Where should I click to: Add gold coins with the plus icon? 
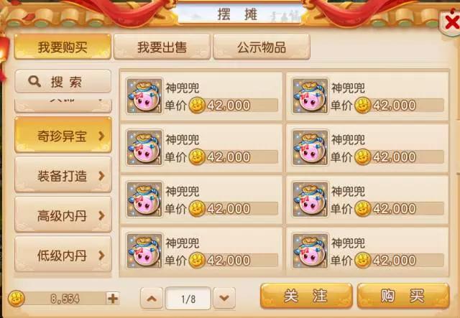tap(113, 299)
